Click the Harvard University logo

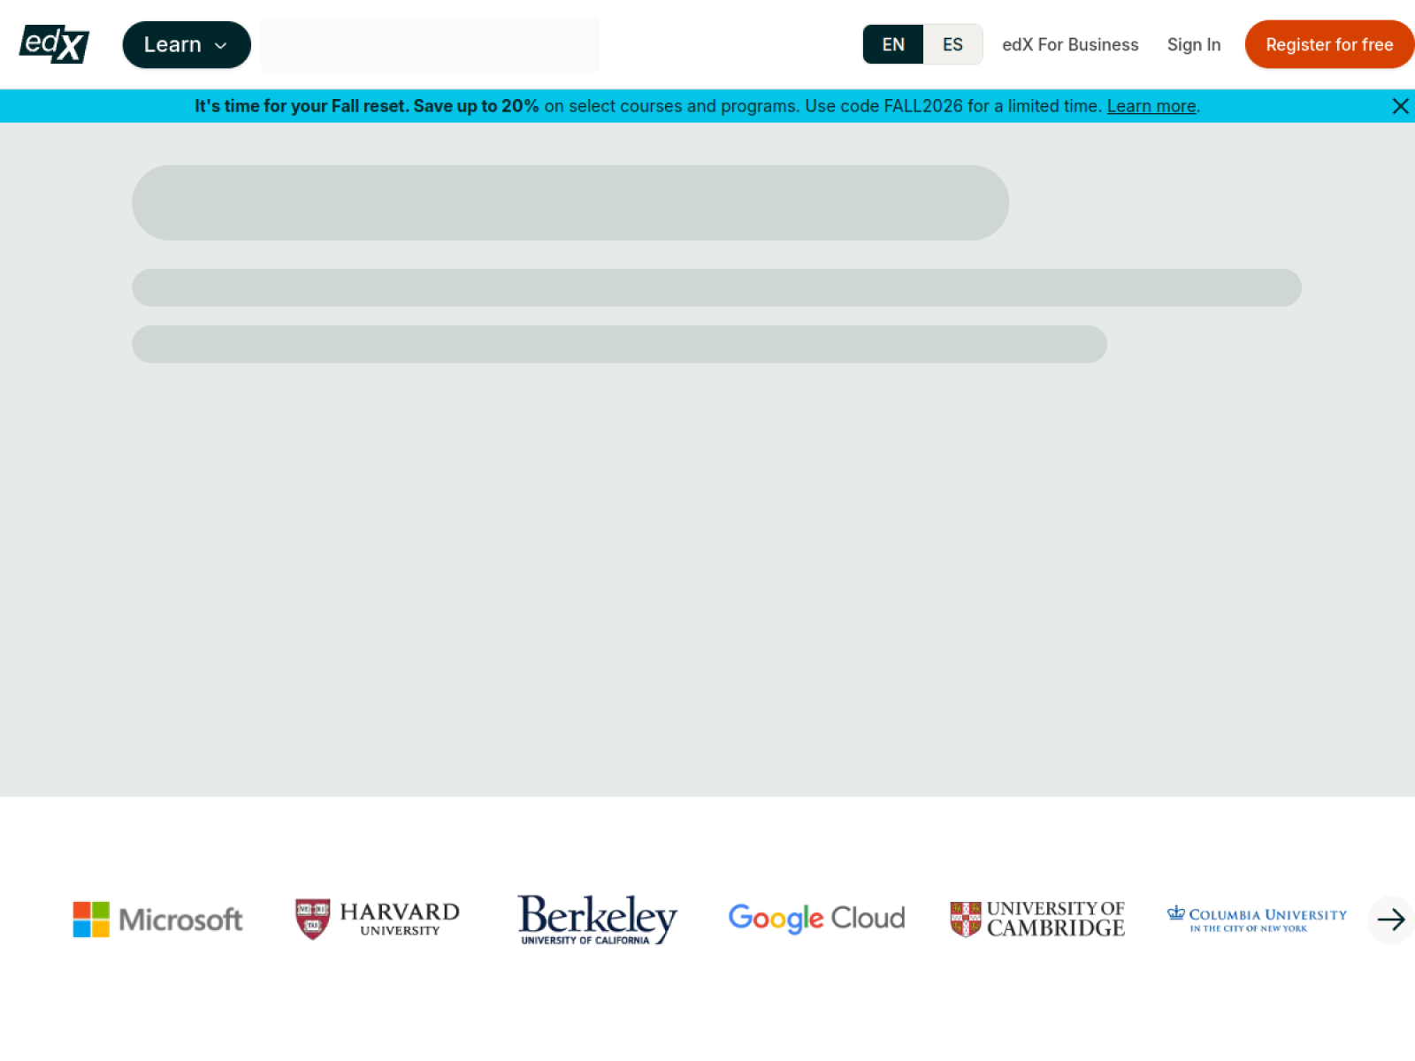tap(378, 920)
